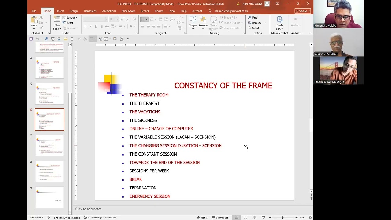Apply Bold formatting
The width and height of the screenshot is (391, 220).
point(85,26)
